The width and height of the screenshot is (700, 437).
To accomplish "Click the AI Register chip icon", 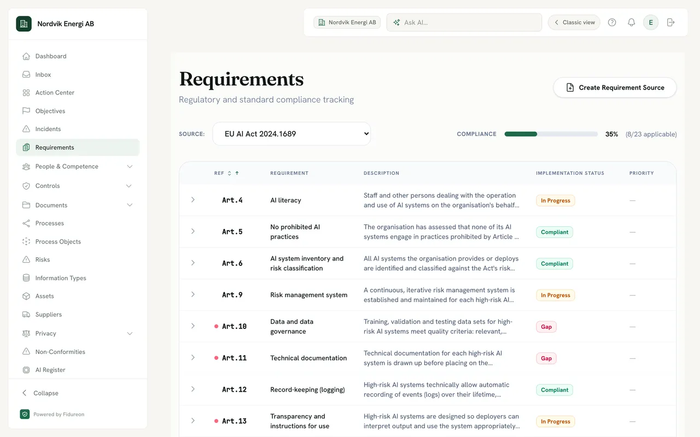I will (26, 370).
